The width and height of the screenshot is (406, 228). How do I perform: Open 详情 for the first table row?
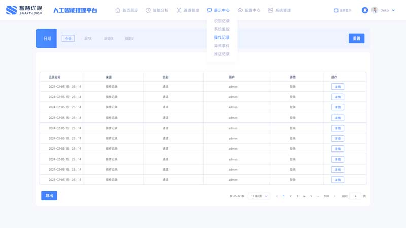(337, 87)
